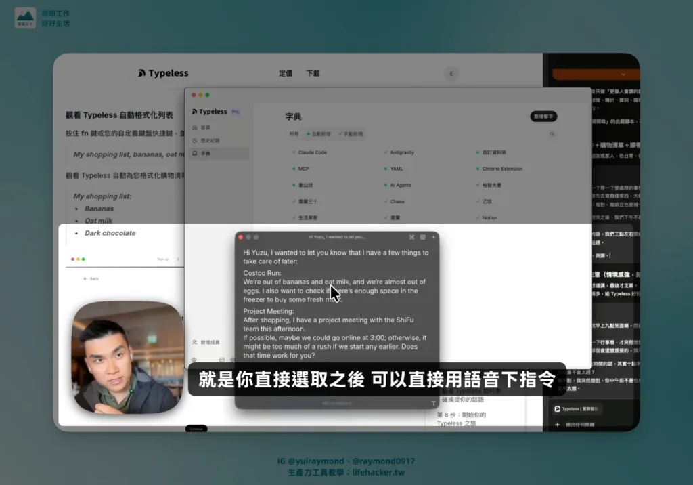Select 定價 in the Typeless website menu
The width and height of the screenshot is (693, 485).
click(x=285, y=73)
